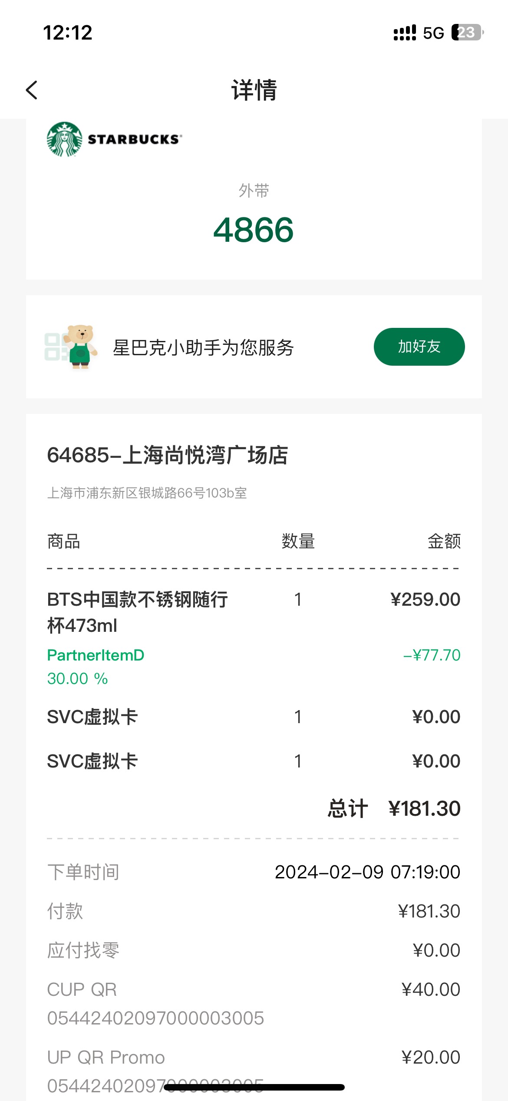Tap the PartnerItemD discount line

[x=254, y=667]
